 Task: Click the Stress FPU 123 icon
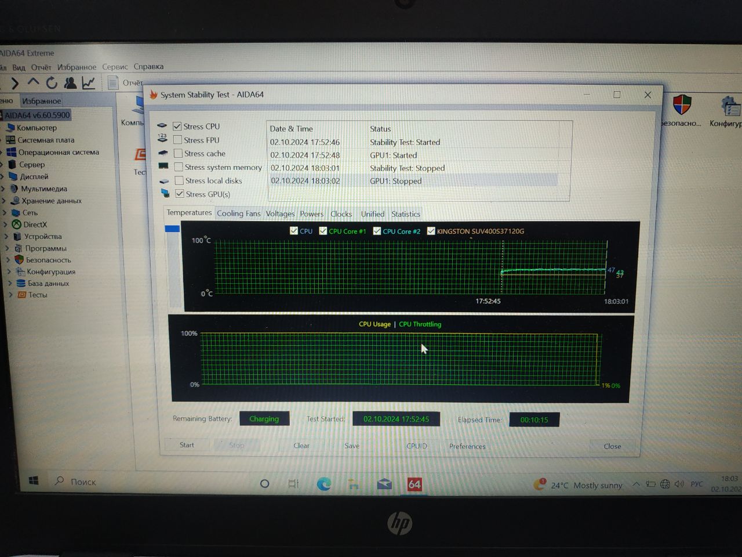click(x=162, y=139)
